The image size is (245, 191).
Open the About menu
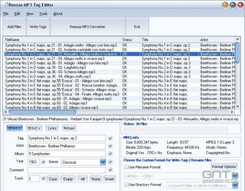click(58, 14)
